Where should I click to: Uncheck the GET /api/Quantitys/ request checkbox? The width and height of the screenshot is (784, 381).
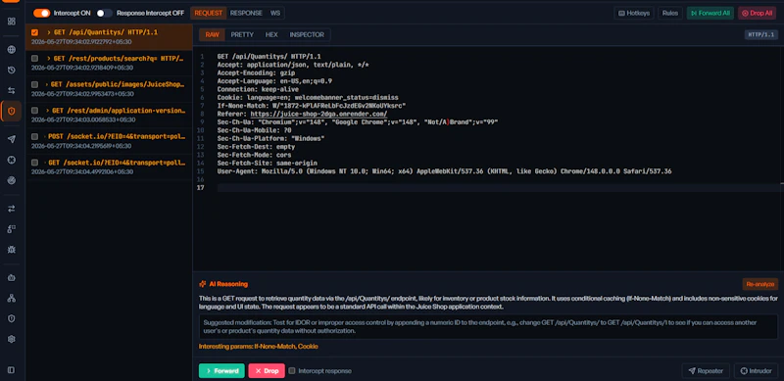coord(34,32)
